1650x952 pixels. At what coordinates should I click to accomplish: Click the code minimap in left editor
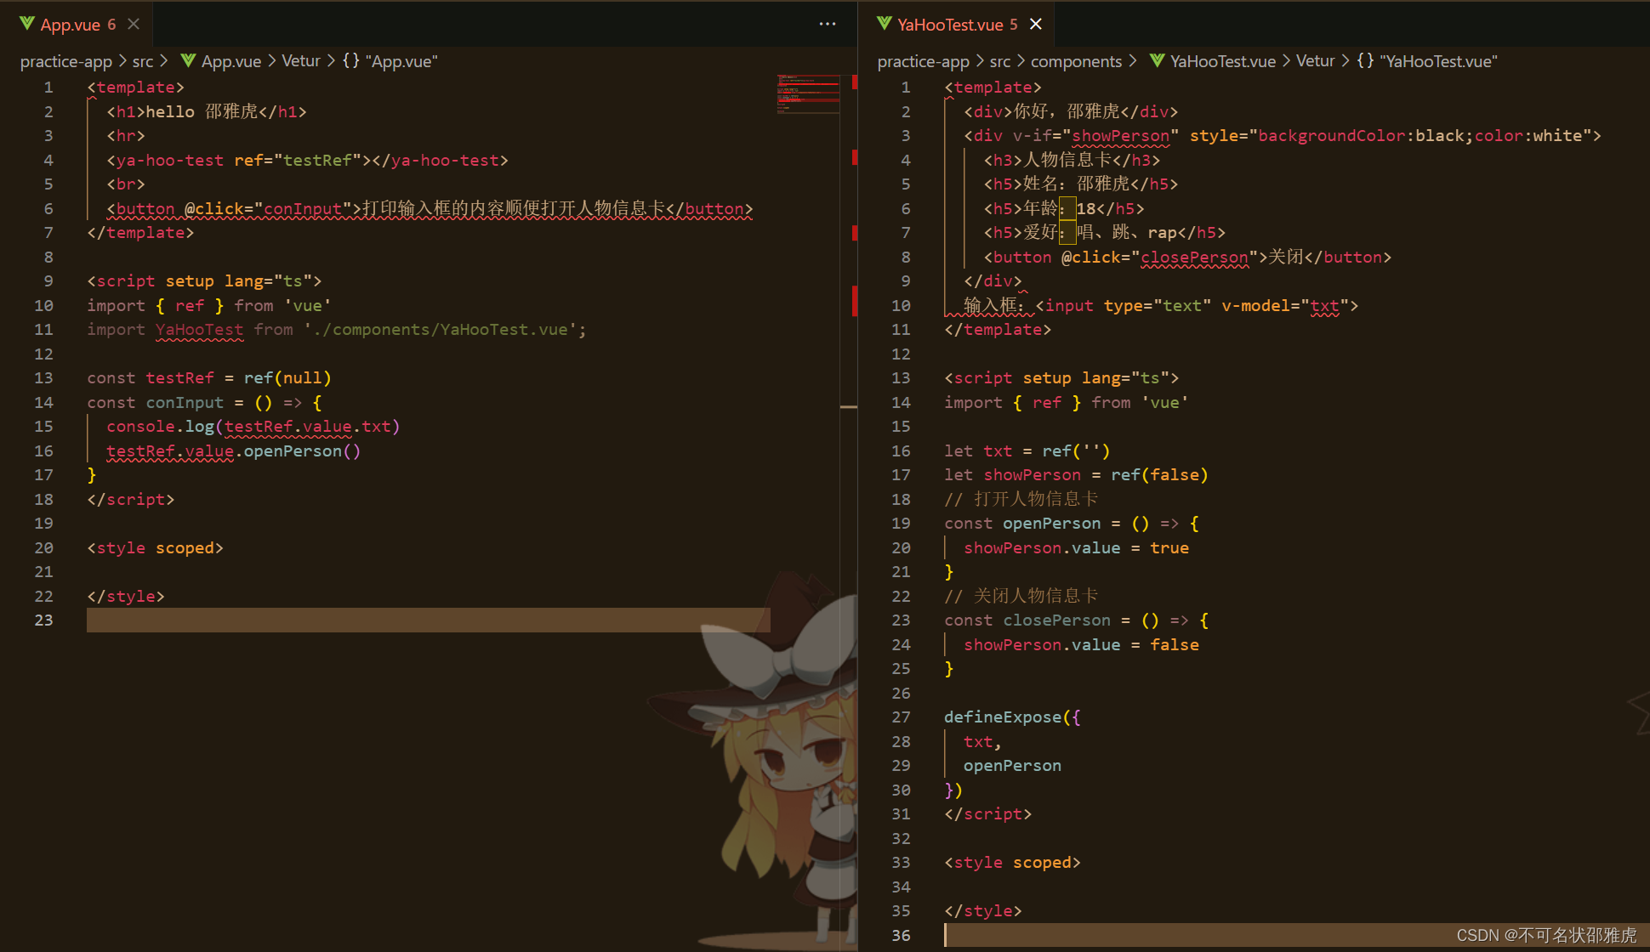[x=807, y=93]
